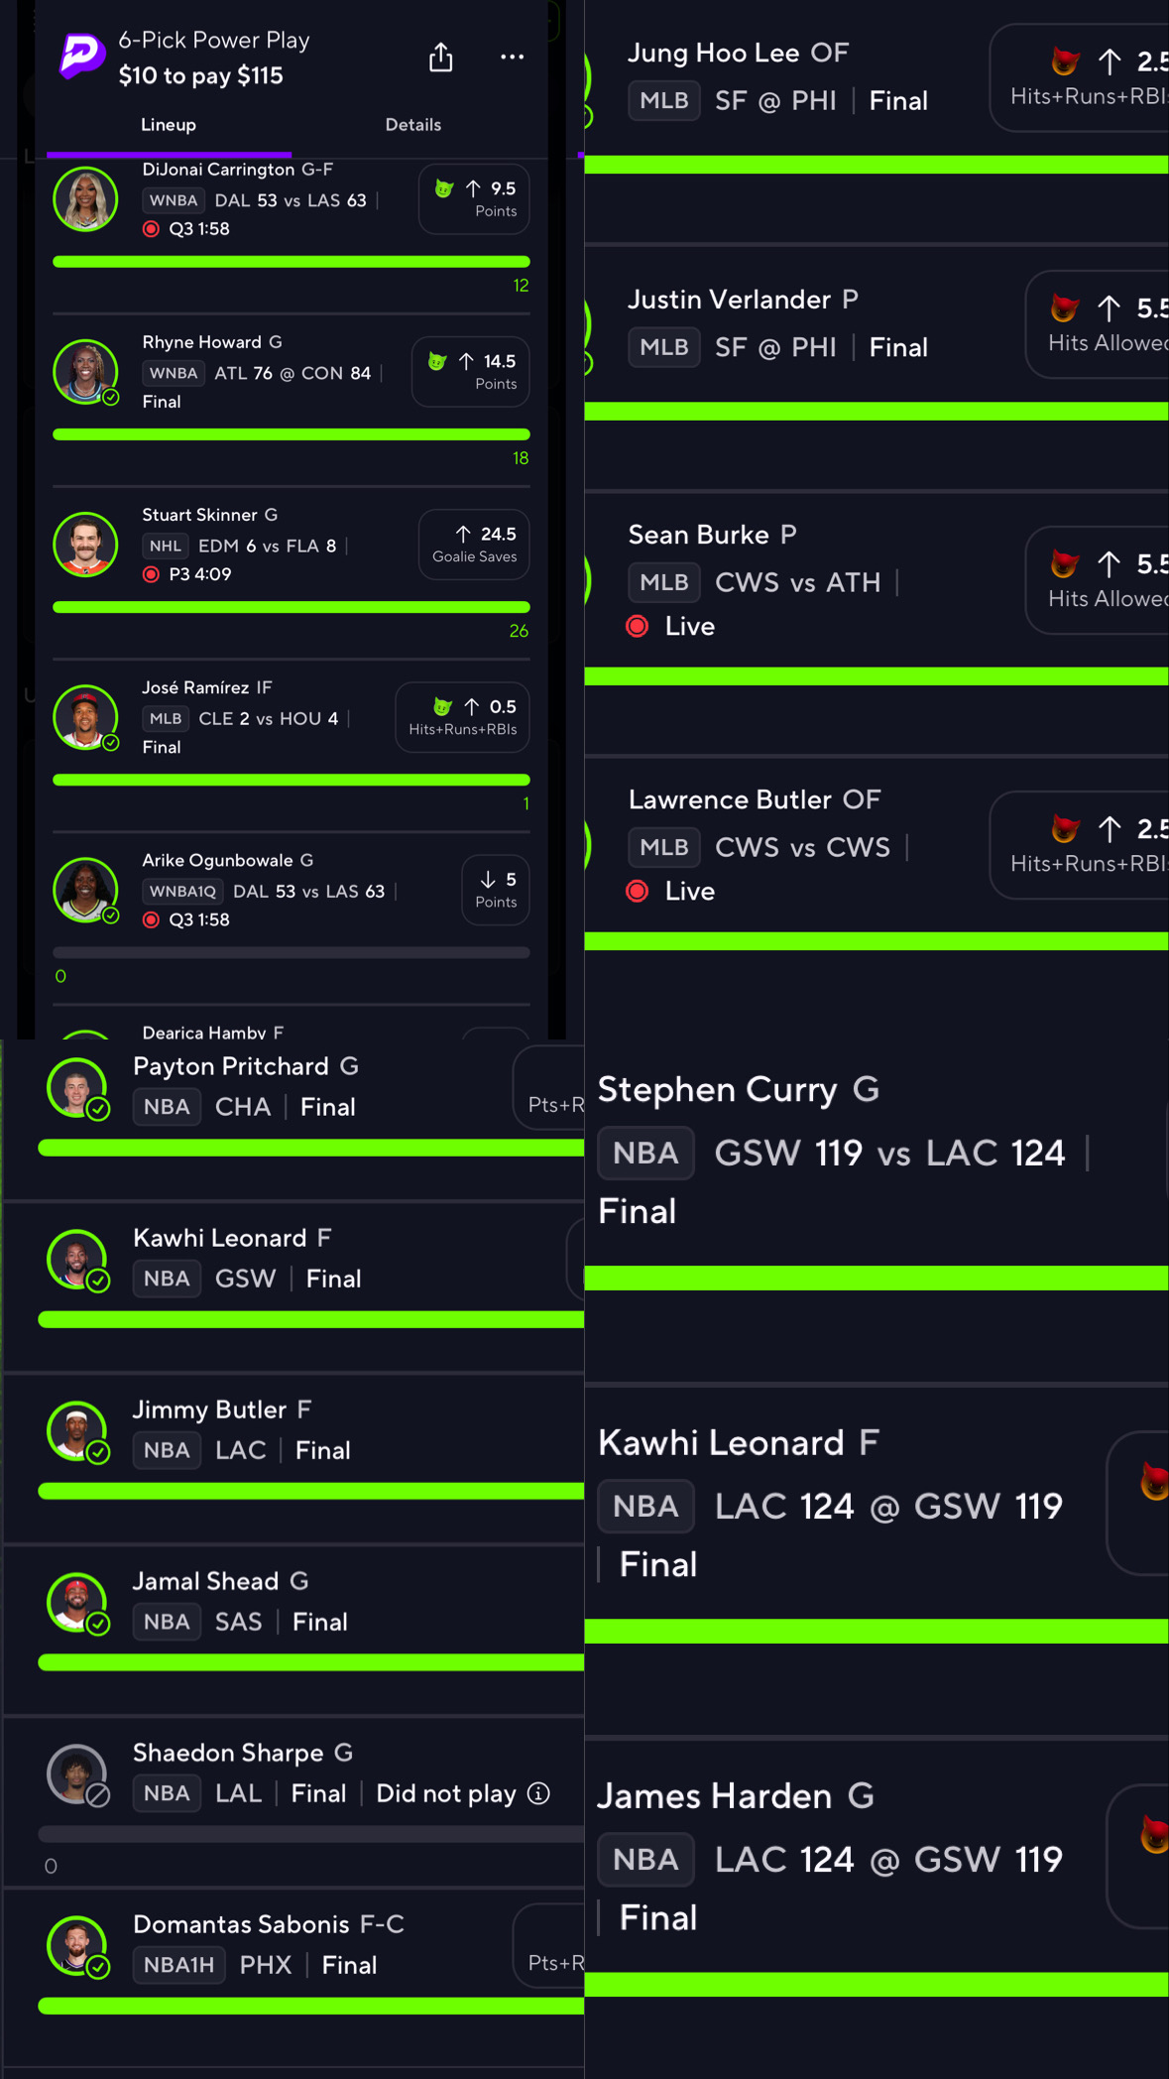This screenshot has width=1169, height=2079.
Task: Click the MLB badge next to Justin Verlander
Action: point(663,347)
